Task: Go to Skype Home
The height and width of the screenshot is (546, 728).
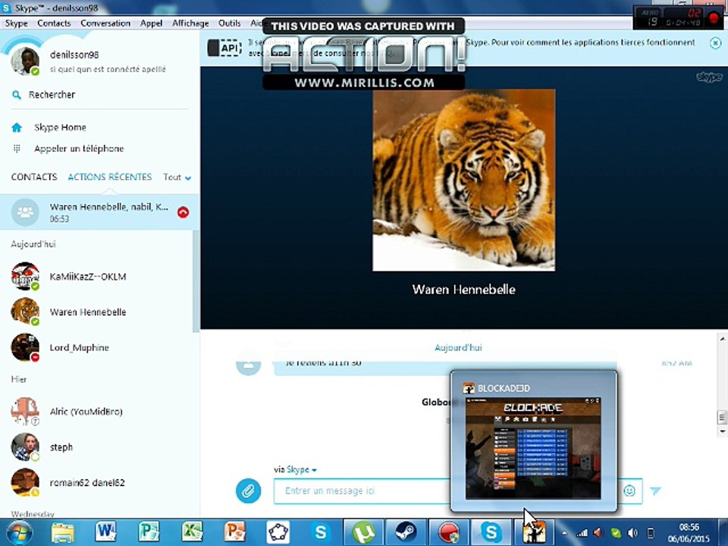Action: coord(60,127)
